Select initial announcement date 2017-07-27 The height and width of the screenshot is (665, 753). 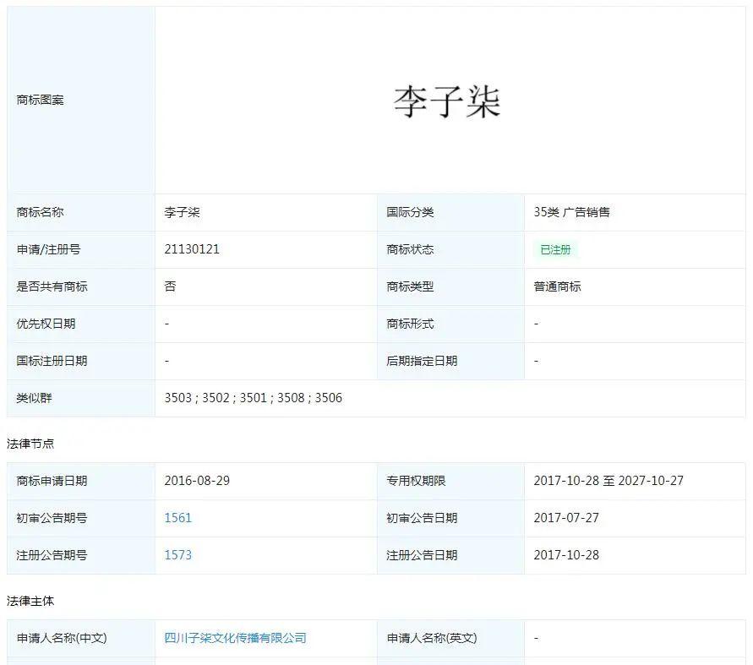(x=566, y=518)
